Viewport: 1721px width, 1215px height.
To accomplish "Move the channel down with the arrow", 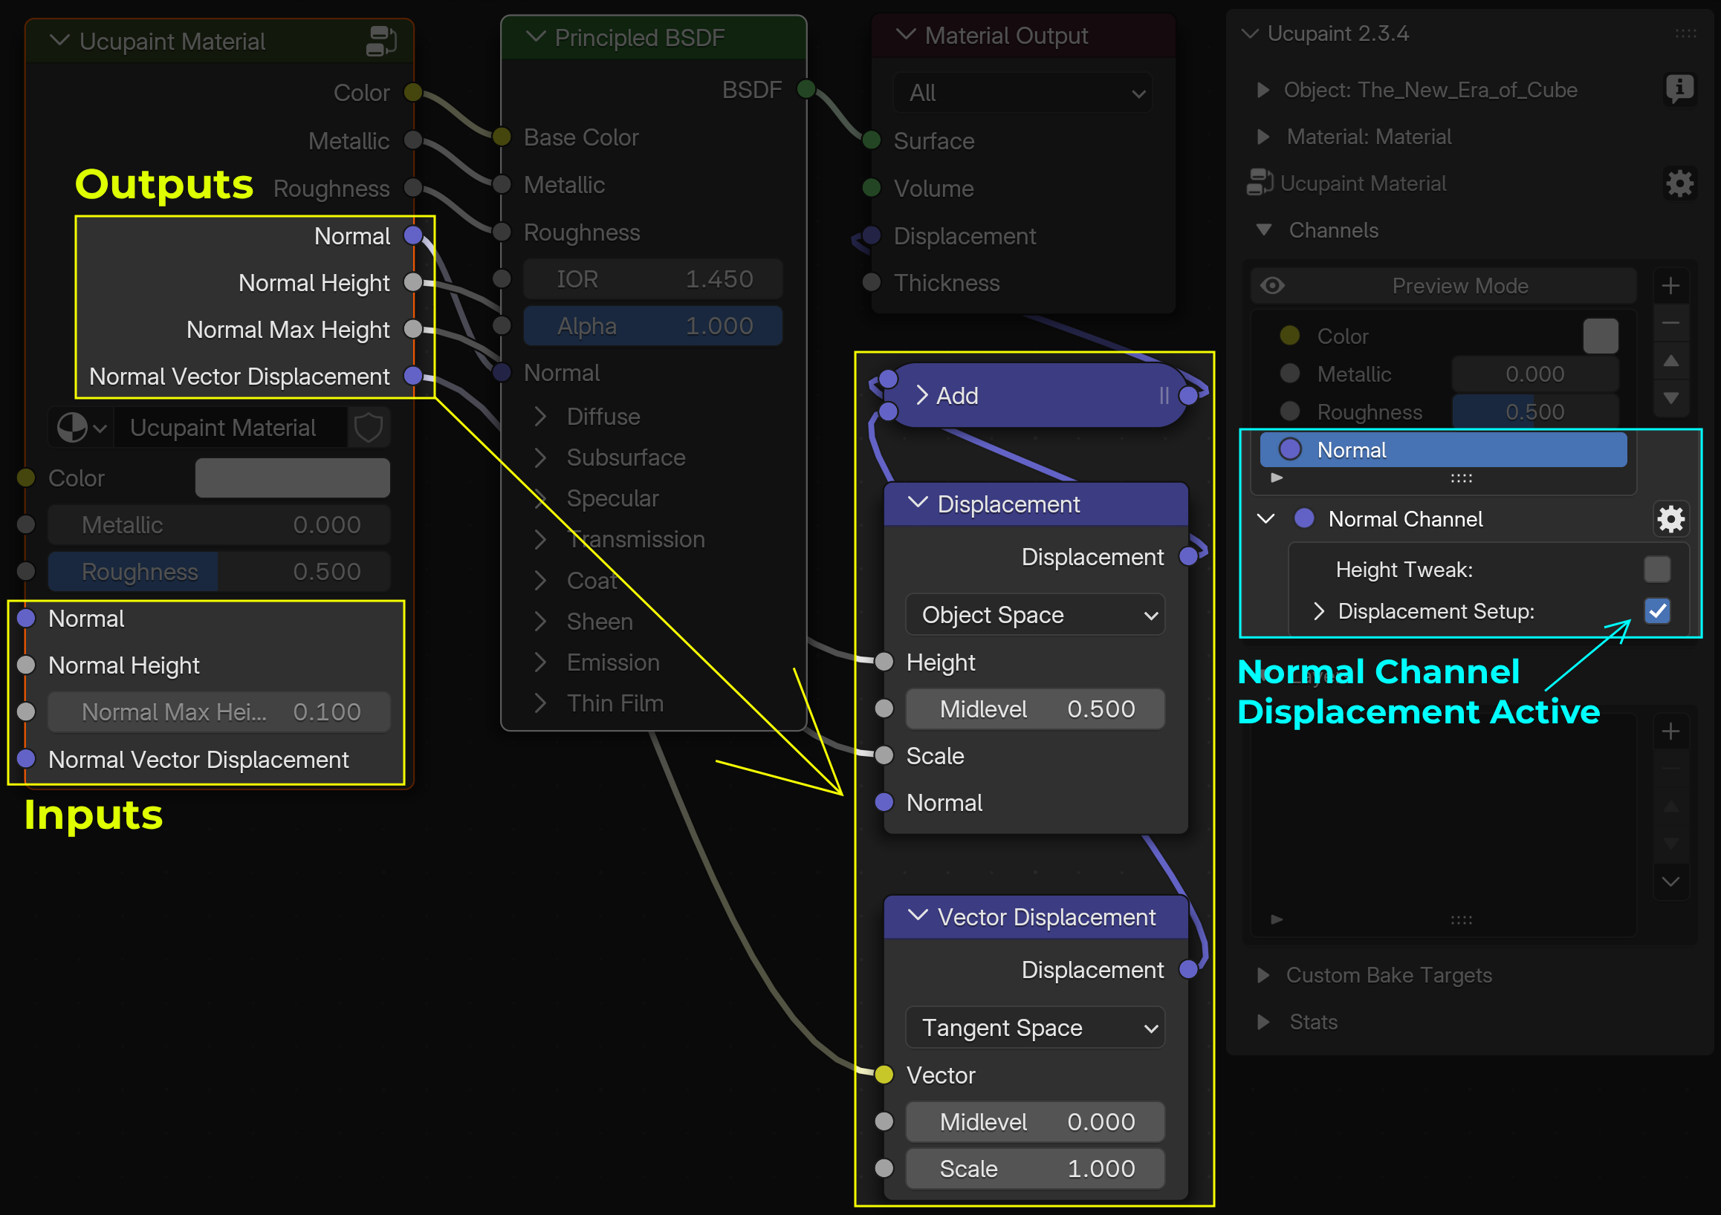I will pyautogui.click(x=1670, y=398).
